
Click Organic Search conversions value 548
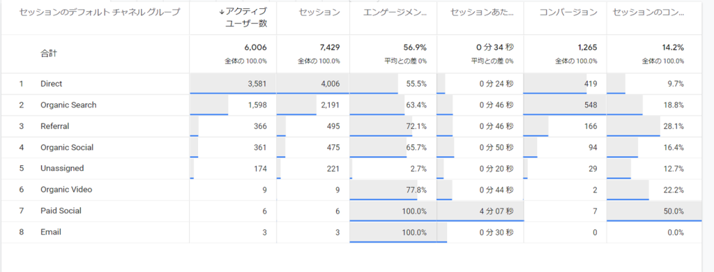(x=591, y=105)
